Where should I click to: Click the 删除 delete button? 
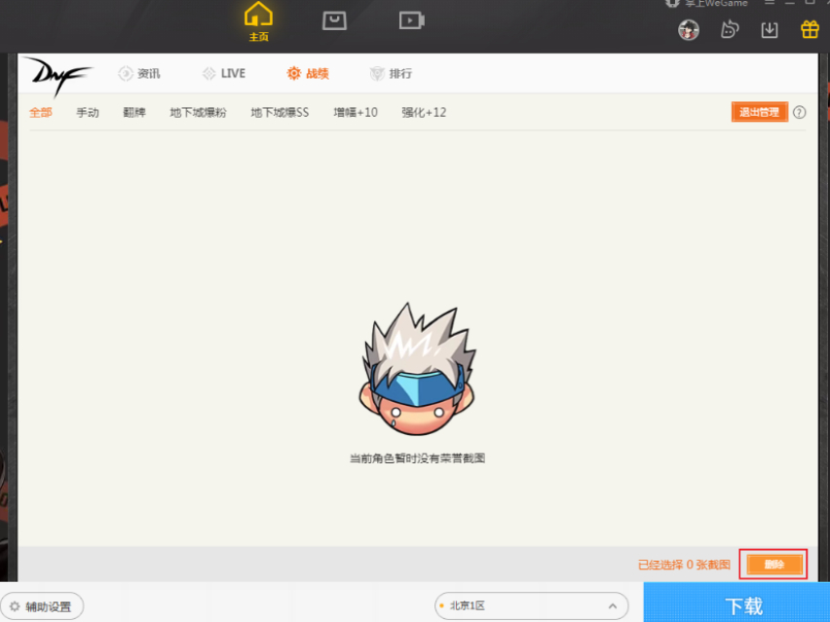773,565
